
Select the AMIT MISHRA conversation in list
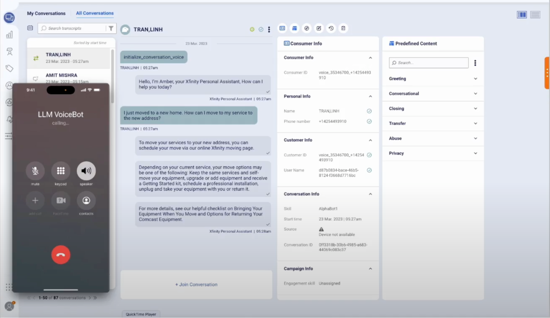click(69, 76)
